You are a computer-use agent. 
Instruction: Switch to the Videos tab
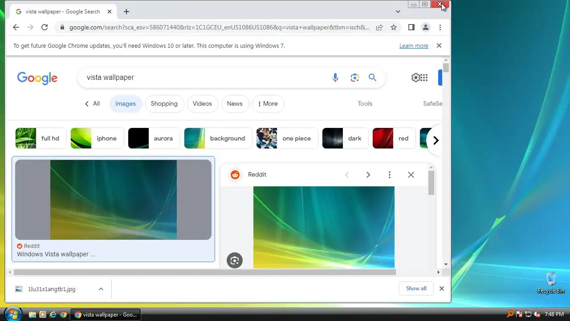pyautogui.click(x=202, y=103)
